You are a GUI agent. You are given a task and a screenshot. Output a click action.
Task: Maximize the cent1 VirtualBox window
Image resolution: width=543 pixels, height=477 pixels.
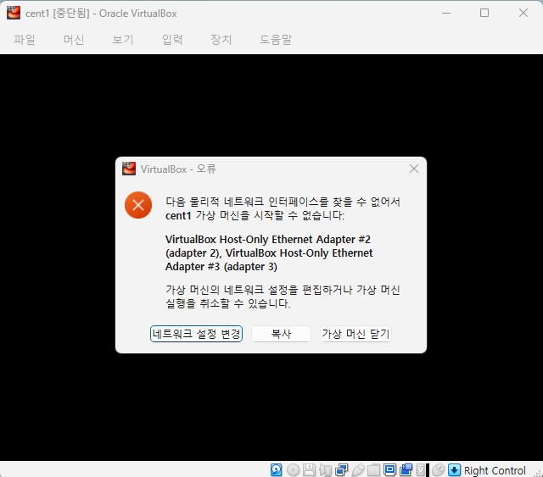point(484,14)
